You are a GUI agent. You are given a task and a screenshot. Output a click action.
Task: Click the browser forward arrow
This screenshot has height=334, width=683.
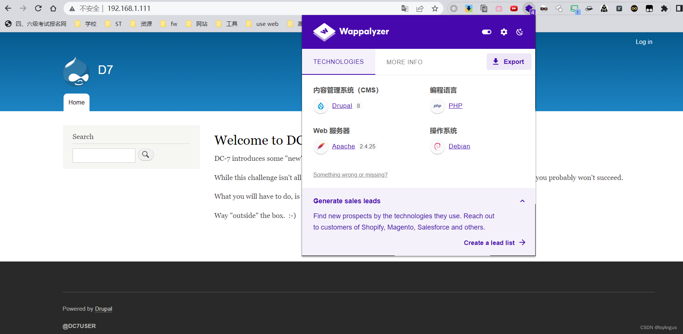tap(23, 8)
